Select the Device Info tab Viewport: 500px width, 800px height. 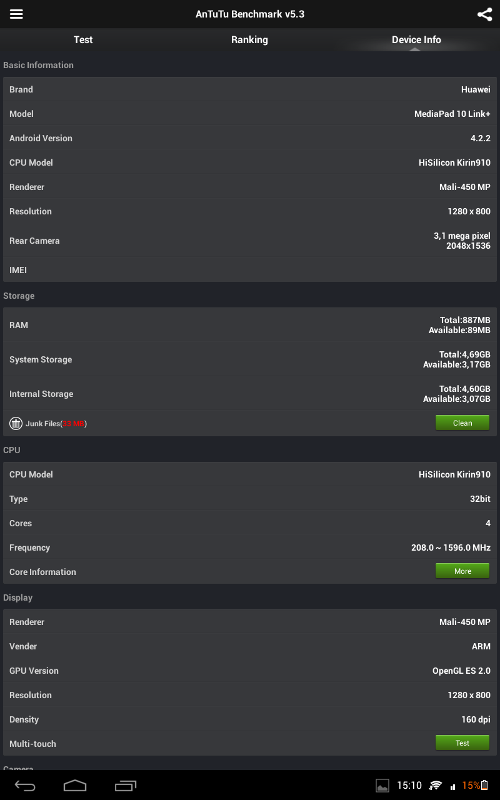click(416, 40)
